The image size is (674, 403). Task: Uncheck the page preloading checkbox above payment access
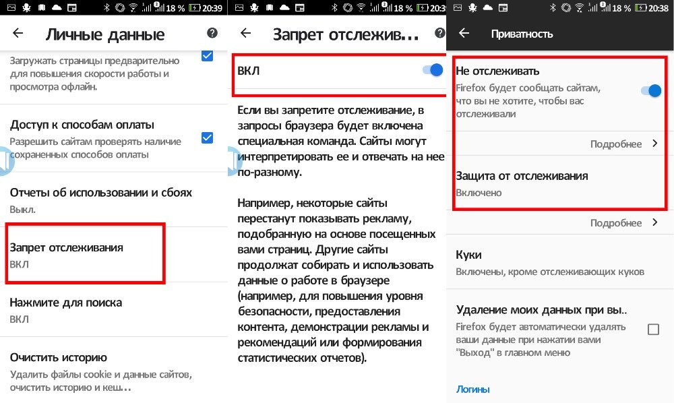(x=207, y=56)
